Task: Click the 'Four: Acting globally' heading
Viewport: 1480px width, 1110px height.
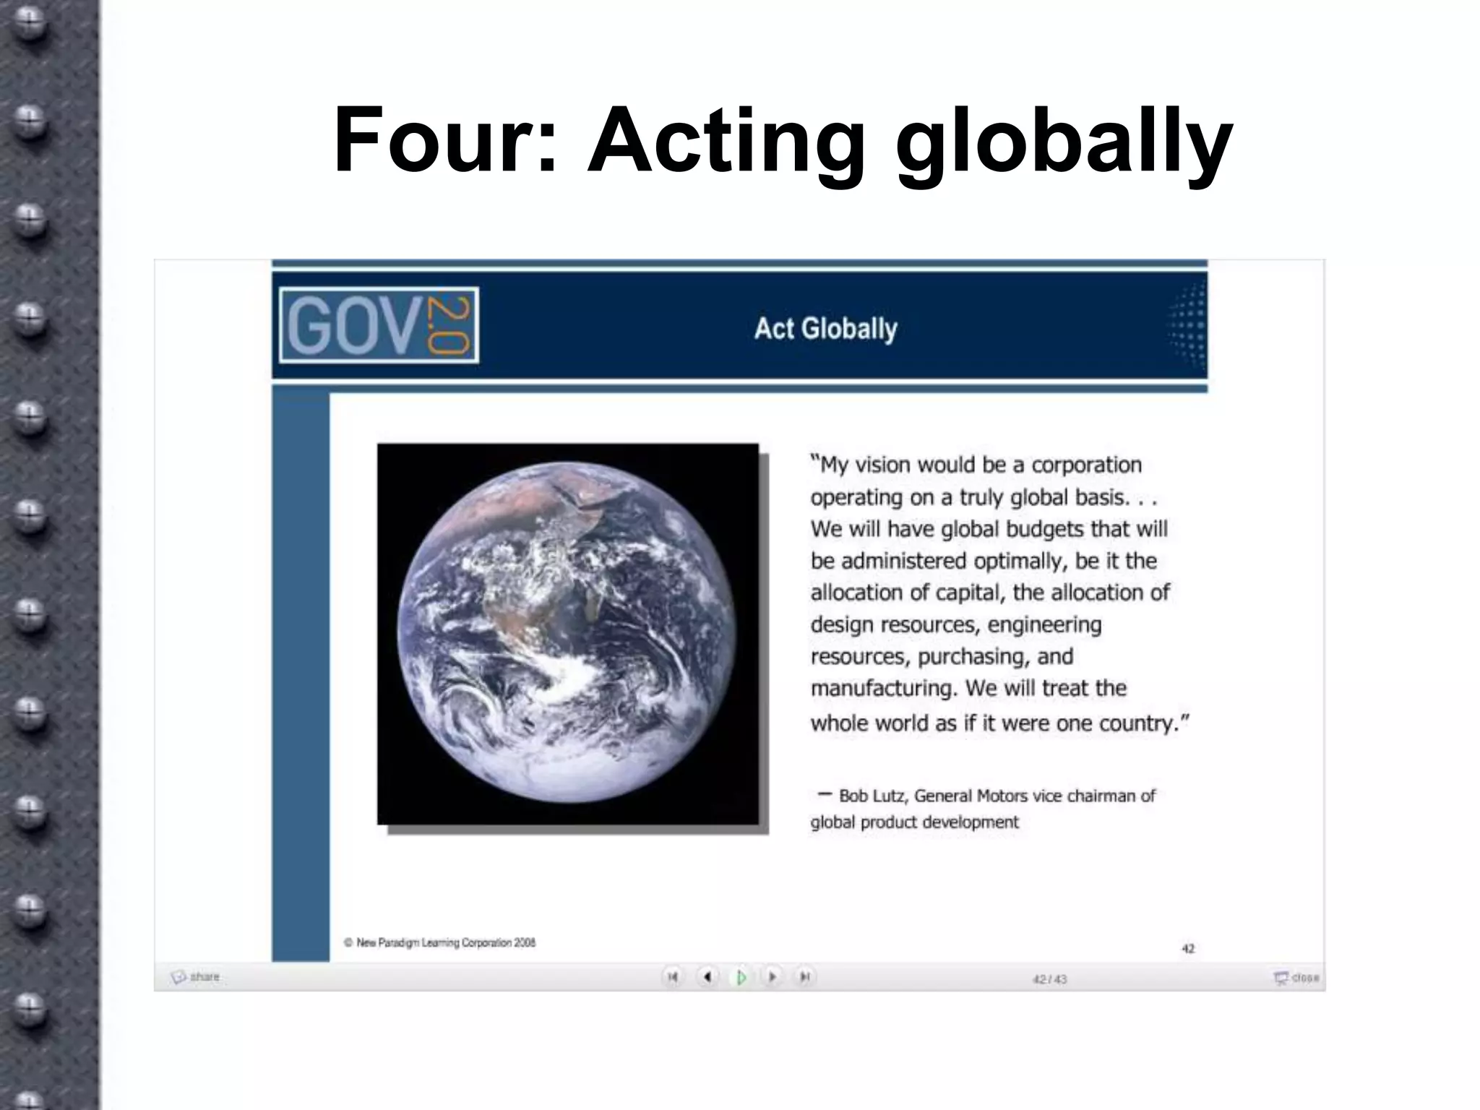Action: 783,139
